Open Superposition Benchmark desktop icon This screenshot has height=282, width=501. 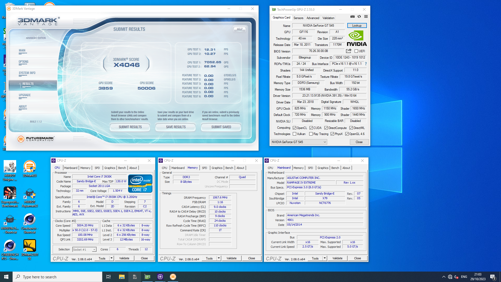point(10,197)
